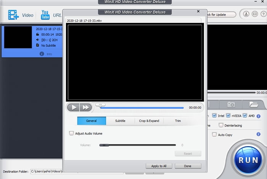
Task: Click the audio track speaker icon
Action: pyautogui.click(x=38, y=40)
